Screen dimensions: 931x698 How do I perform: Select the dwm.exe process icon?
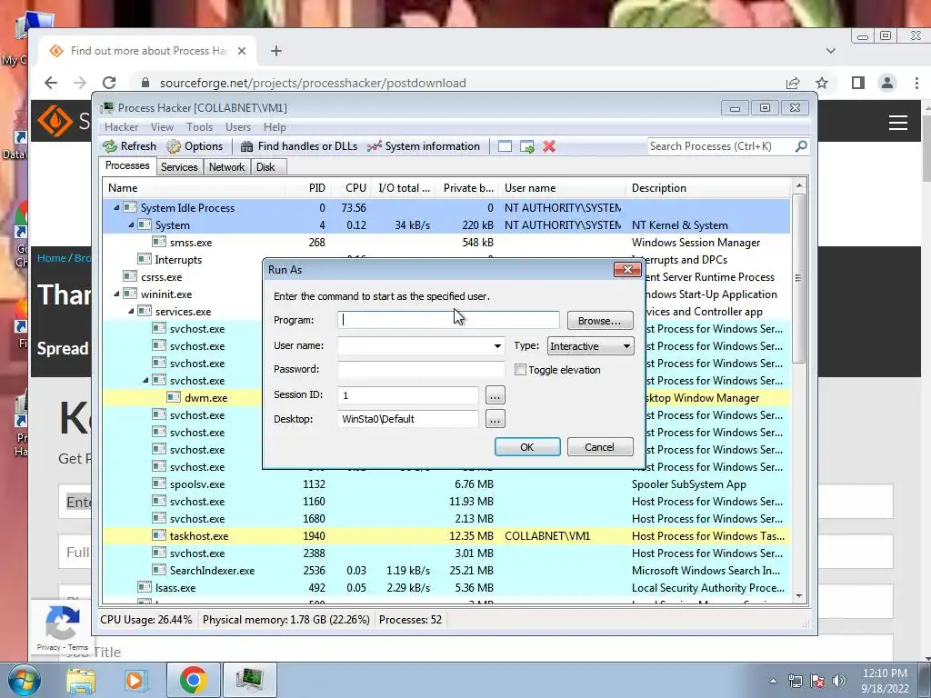[174, 398]
